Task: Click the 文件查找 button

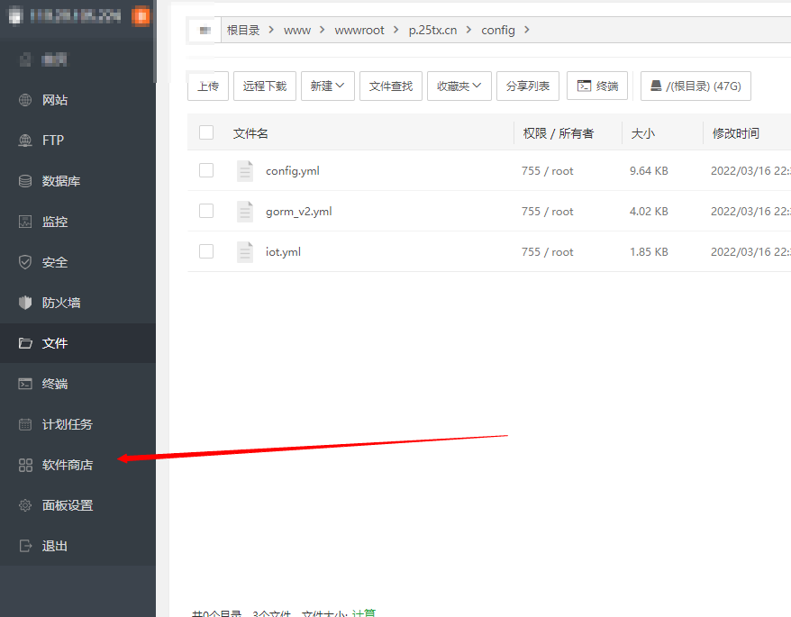Action: point(391,86)
